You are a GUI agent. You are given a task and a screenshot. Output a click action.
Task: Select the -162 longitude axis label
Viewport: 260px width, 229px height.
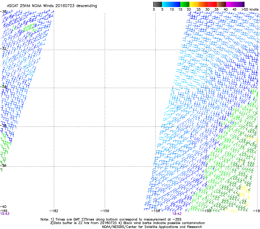pos(54,211)
